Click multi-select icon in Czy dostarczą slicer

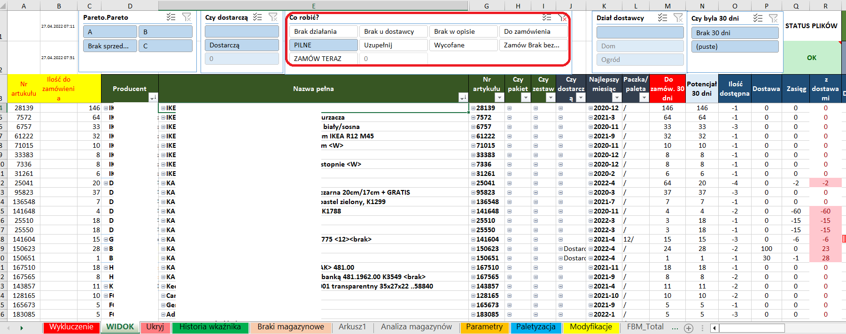(257, 17)
